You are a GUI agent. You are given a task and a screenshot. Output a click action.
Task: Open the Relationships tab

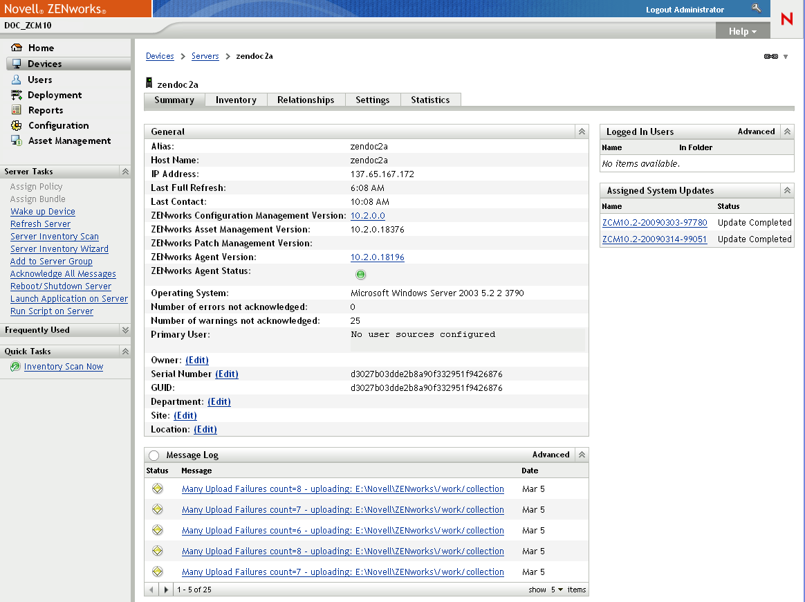click(x=306, y=100)
